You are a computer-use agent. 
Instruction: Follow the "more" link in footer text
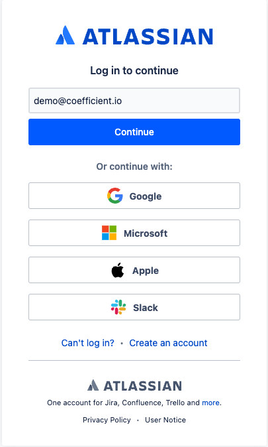pyautogui.click(x=210, y=403)
